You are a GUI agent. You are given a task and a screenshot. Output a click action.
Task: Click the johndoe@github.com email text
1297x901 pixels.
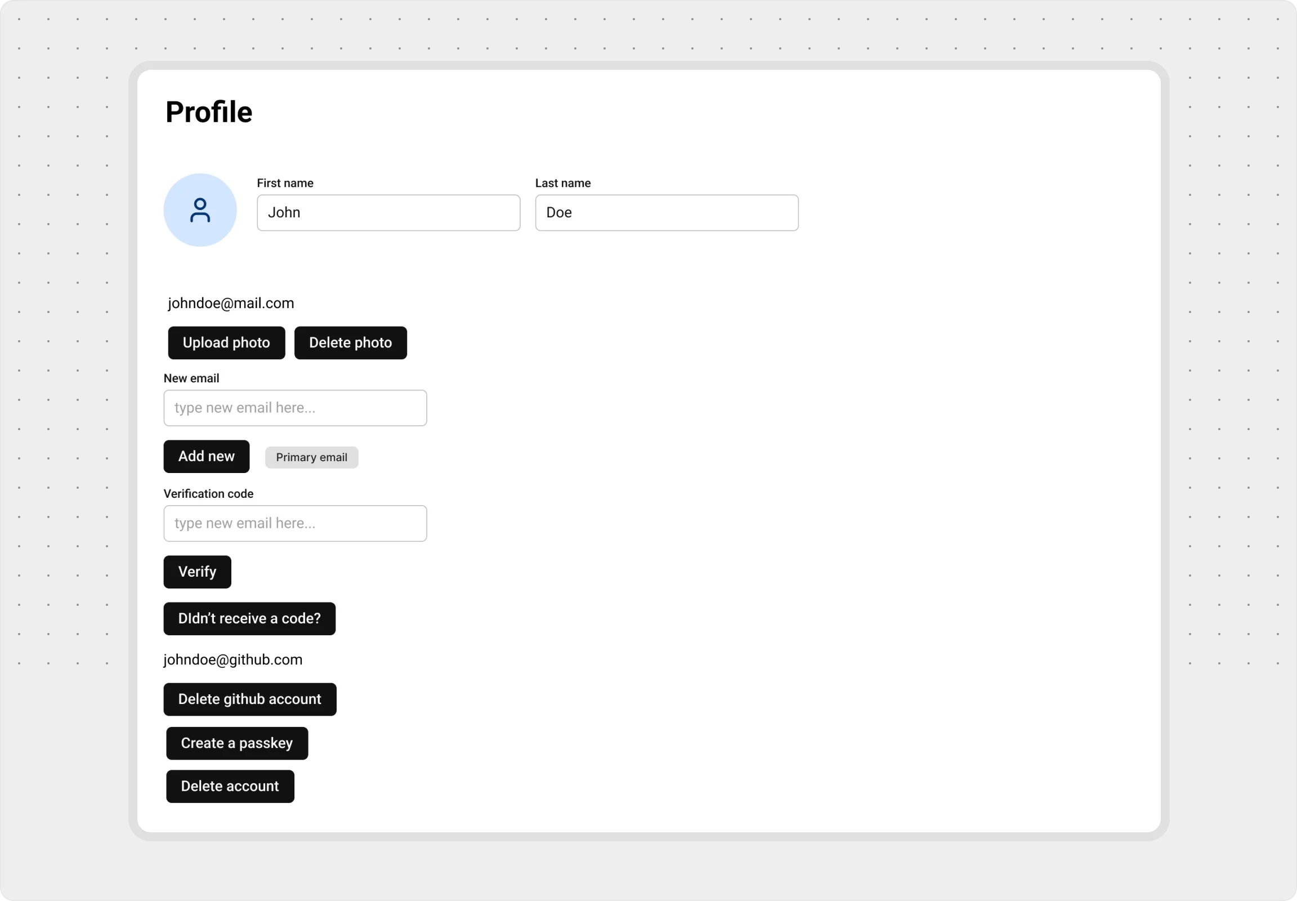tap(233, 660)
